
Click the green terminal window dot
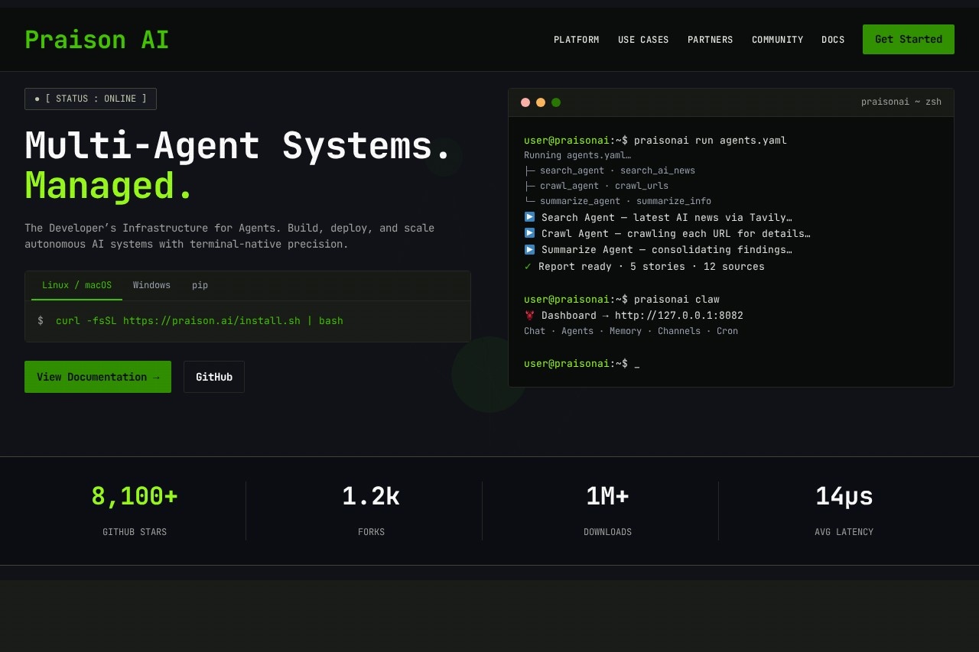(x=556, y=102)
